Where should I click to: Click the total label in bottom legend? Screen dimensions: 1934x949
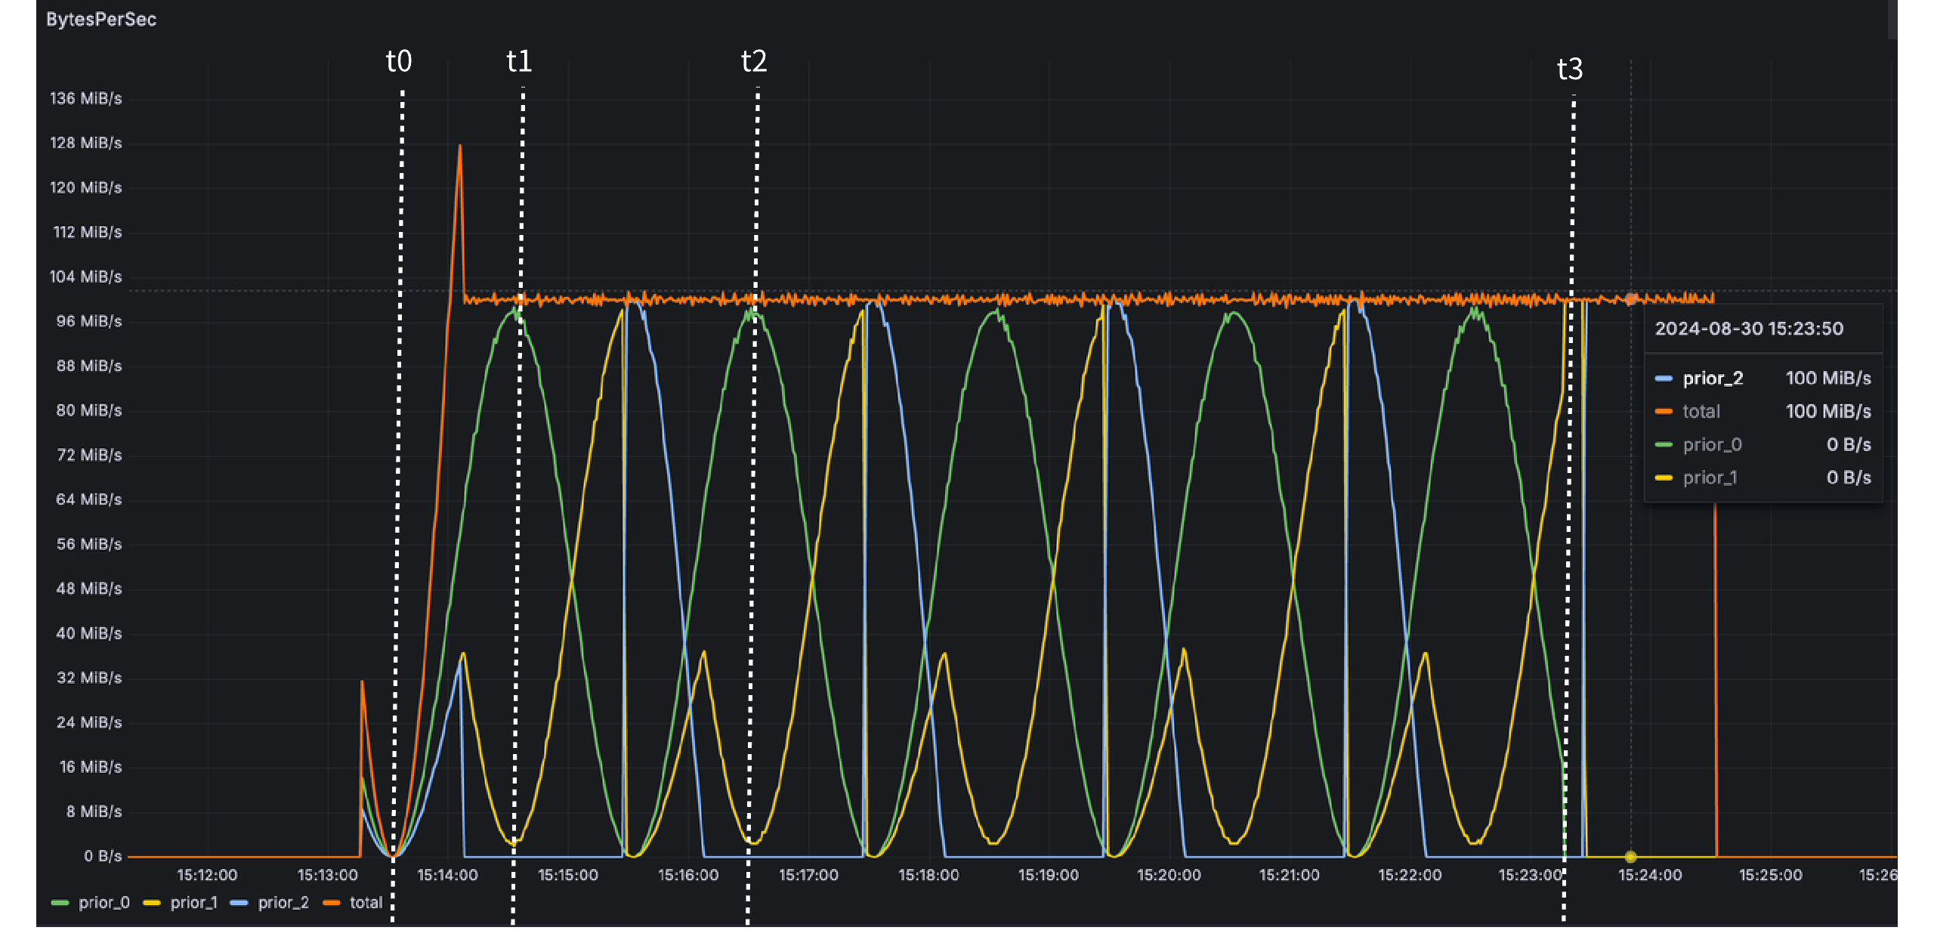pos(366,902)
